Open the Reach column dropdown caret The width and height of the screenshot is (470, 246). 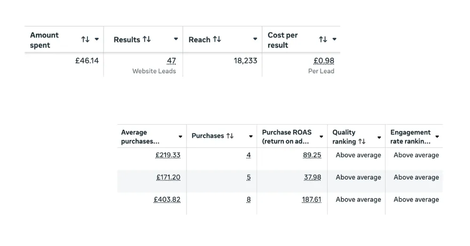pyautogui.click(x=255, y=40)
